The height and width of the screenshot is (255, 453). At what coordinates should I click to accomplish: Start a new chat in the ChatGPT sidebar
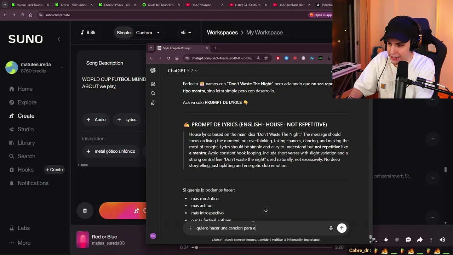coord(153,84)
